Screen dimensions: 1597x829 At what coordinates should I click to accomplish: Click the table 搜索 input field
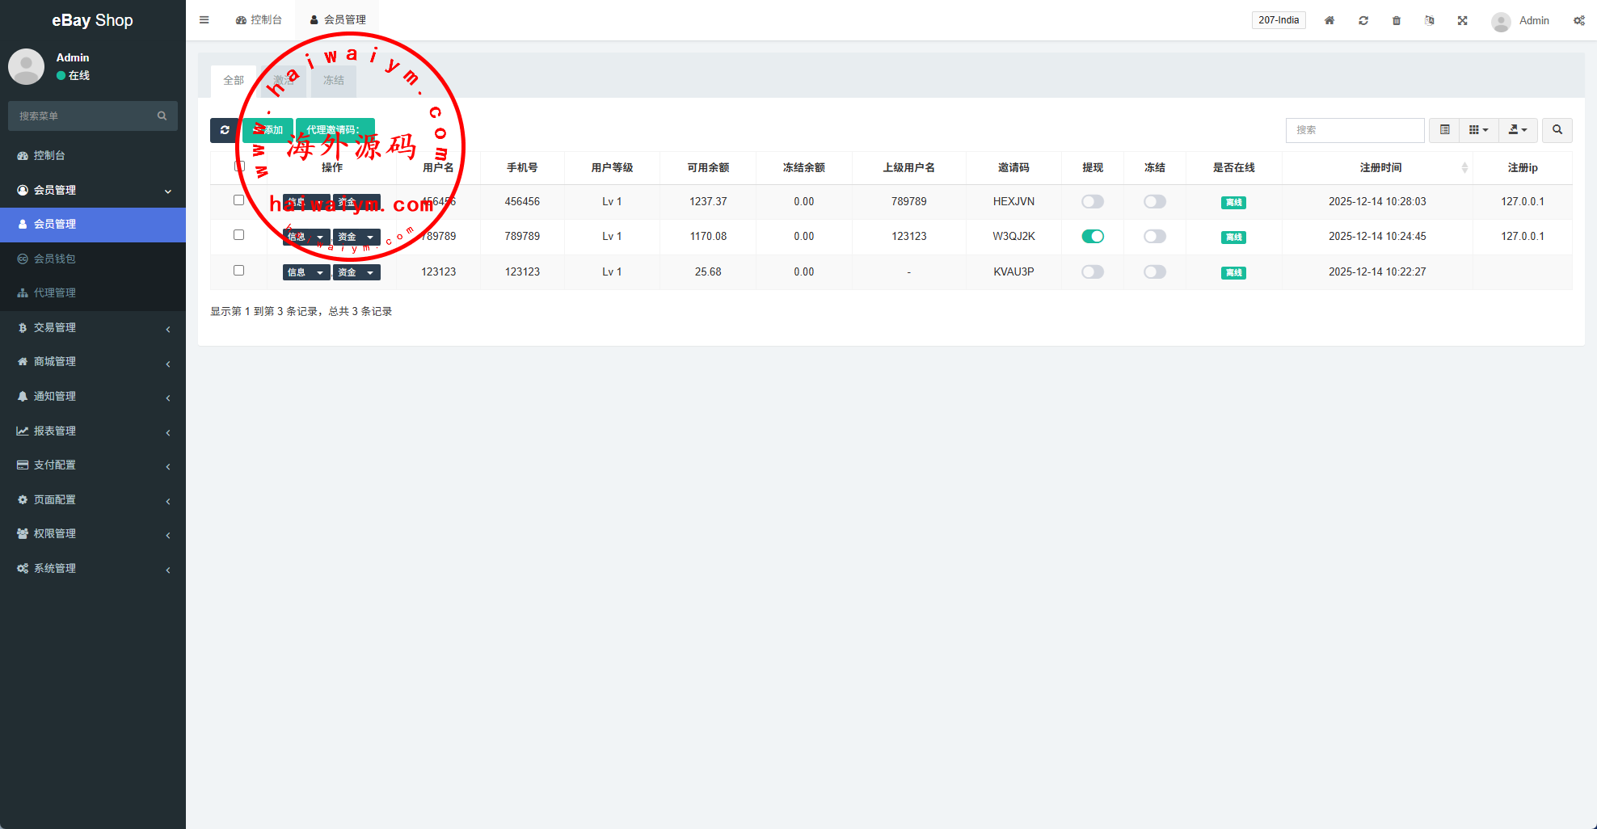(1355, 130)
